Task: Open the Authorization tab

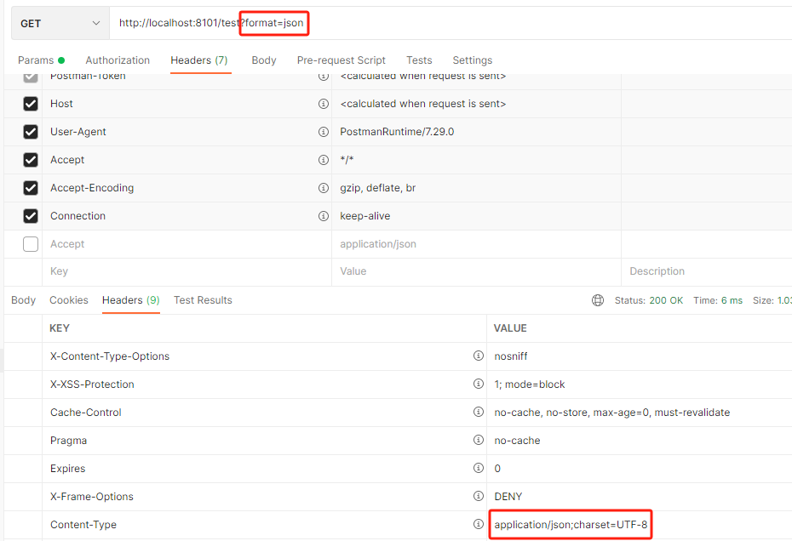Action: [118, 60]
